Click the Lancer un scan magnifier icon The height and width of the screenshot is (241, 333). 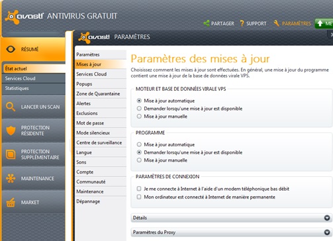pyautogui.click(x=11, y=107)
